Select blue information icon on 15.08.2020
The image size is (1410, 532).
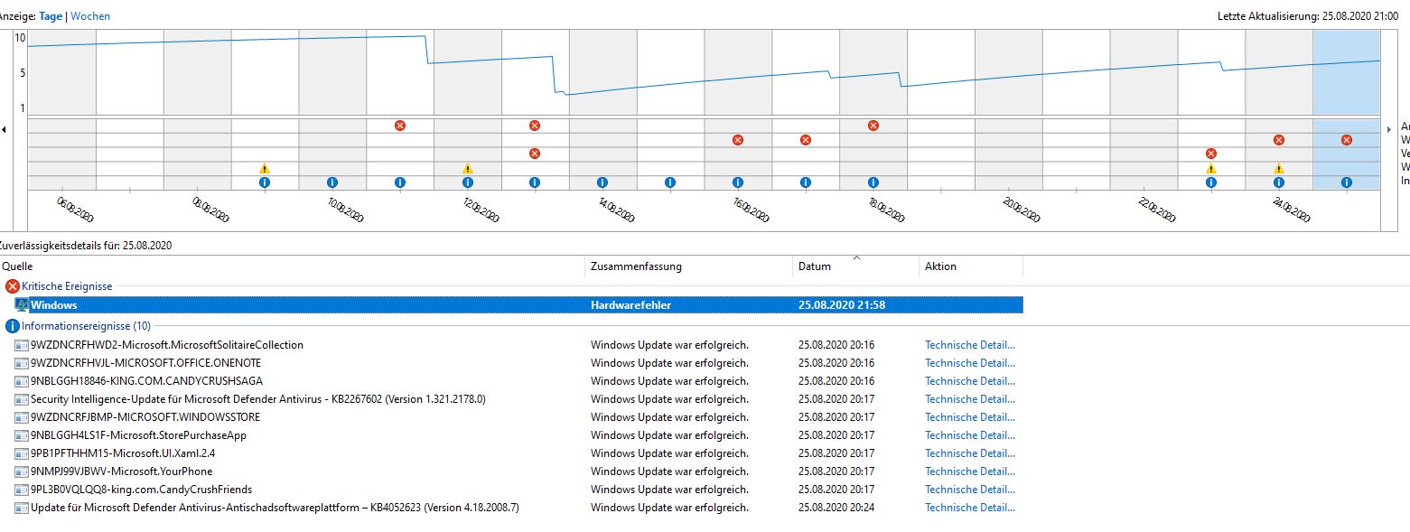pos(670,182)
